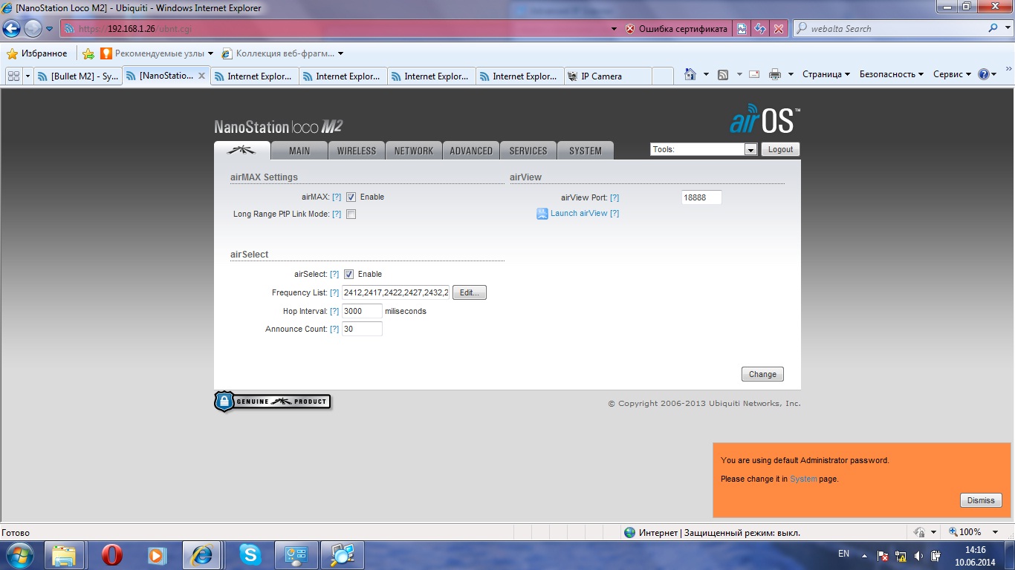Click the Home page icon
The height and width of the screenshot is (570, 1015).
(x=690, y=74)
